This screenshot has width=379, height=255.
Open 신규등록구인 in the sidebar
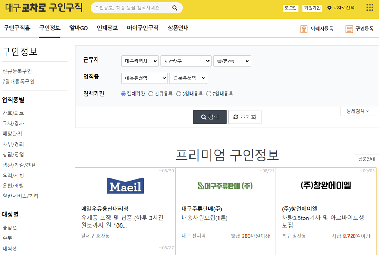[x=17, y=71]
